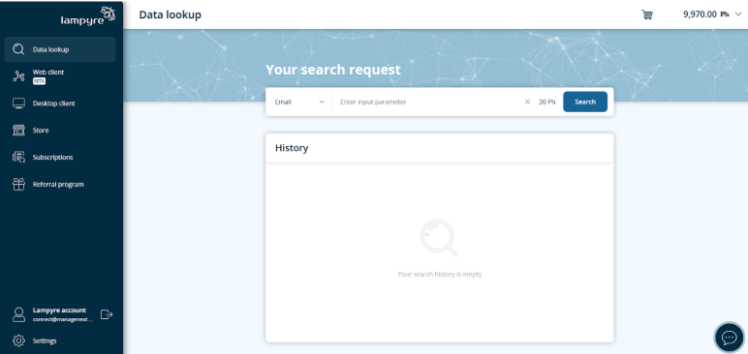Click the blue Search button

click(x=585, y=102)
